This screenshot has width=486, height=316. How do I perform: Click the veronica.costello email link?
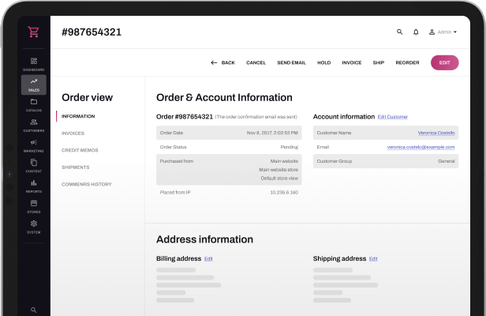tap(421, 147)
